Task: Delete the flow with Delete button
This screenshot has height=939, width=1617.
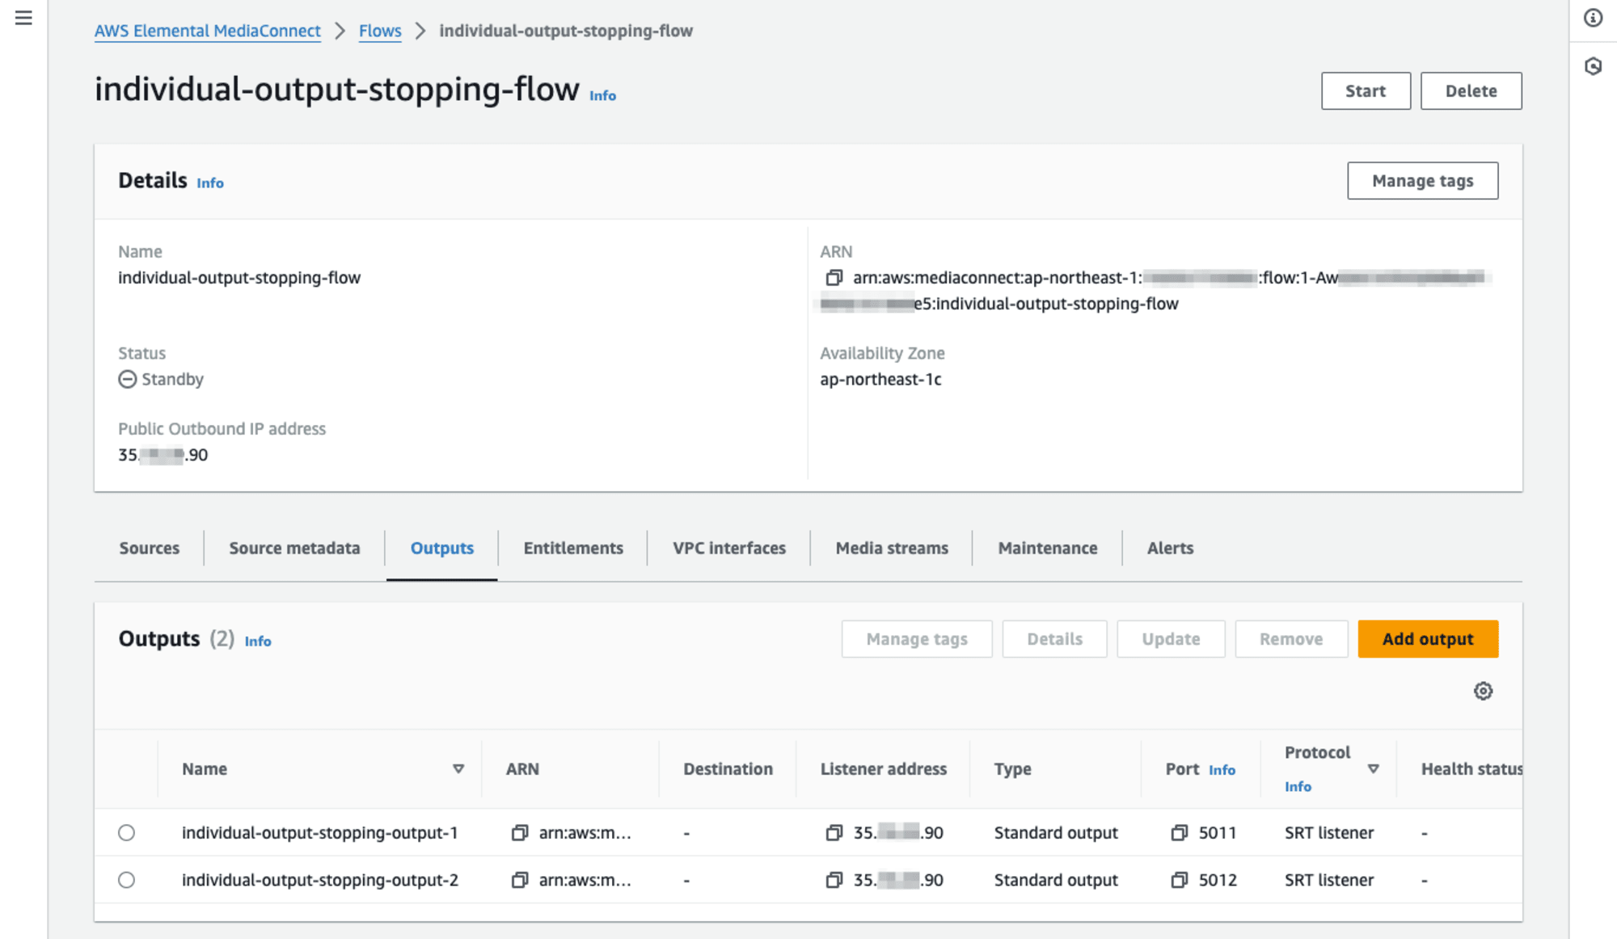Action: (1471, 91)
